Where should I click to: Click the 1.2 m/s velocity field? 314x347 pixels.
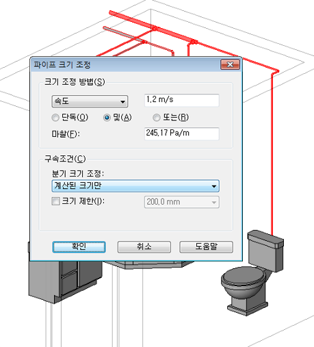point(182,100)
